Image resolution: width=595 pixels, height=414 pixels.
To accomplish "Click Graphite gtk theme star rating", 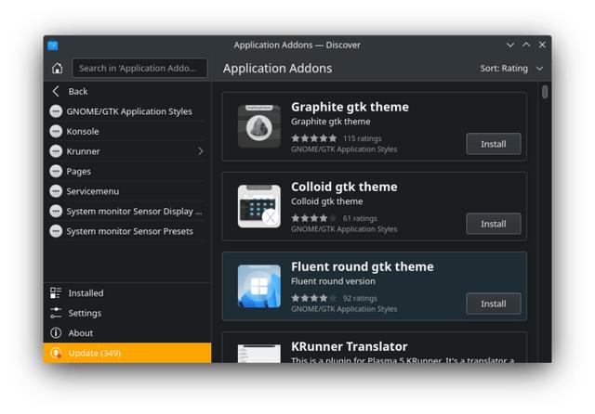I will pos(314,138).
